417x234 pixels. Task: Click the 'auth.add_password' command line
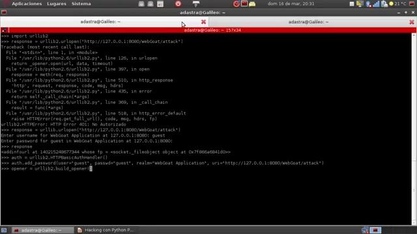pos(162,163)
